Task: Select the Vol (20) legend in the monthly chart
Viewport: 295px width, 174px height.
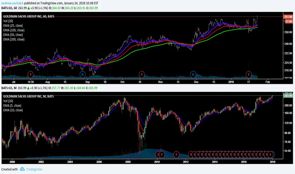Action: click(8, 101)
